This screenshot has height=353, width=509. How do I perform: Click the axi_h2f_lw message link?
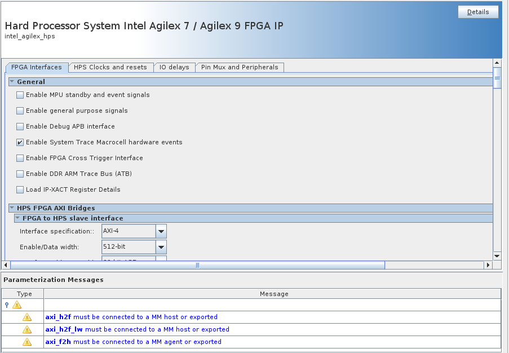click(64, 329)
